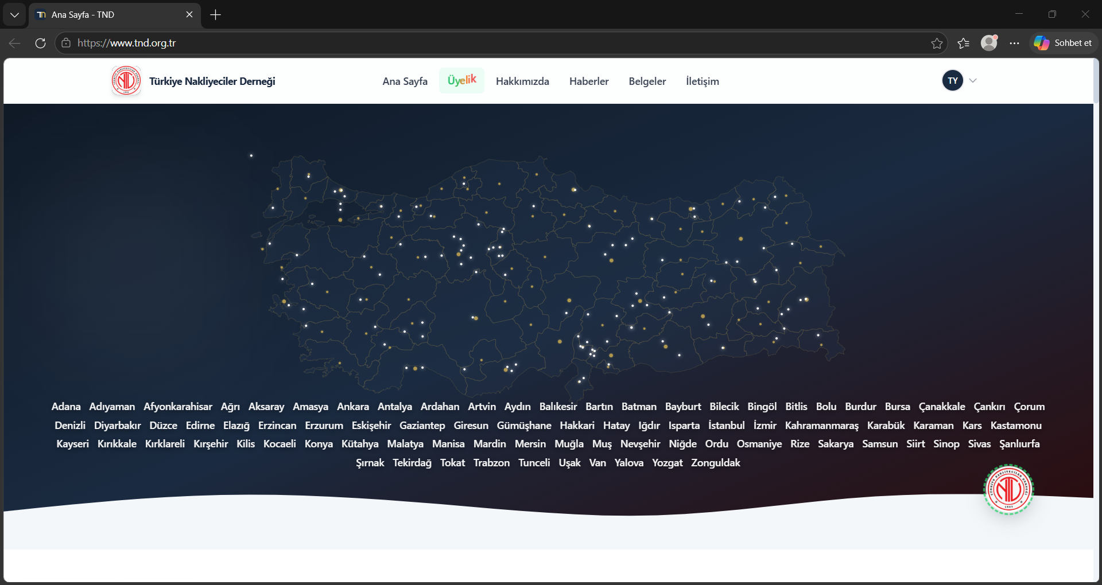
Task: Select the city Kayseri
Action: [73, 444]
